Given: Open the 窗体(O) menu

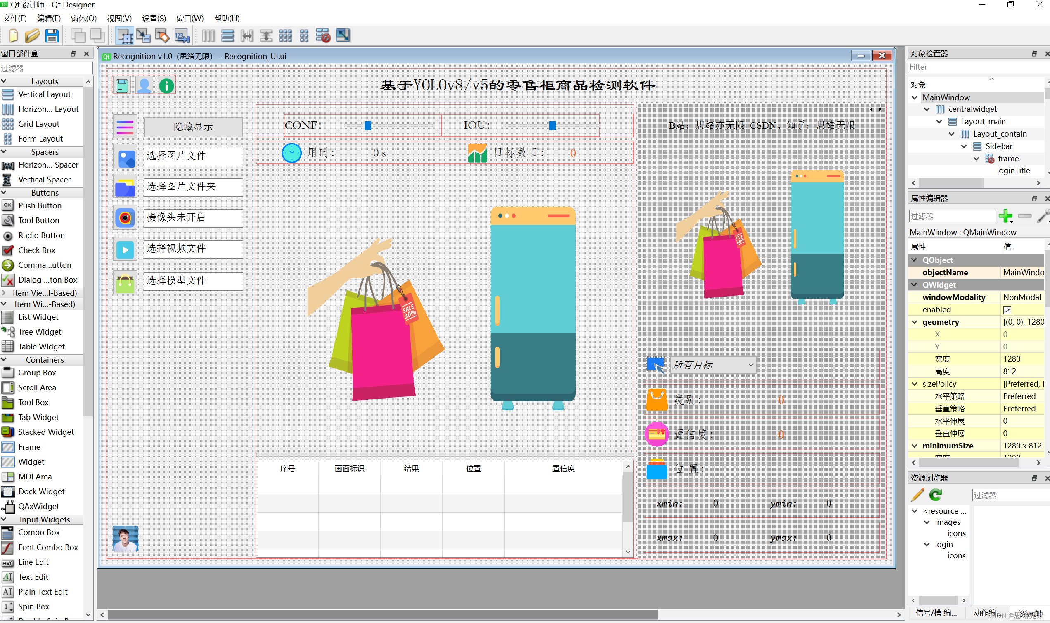Looking at the screenshot, I should pos(83,19).
